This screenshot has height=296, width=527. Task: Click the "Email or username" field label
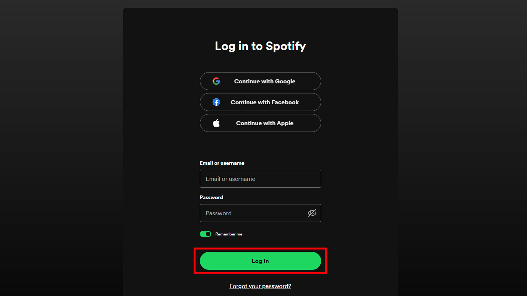tap(222, 163)
